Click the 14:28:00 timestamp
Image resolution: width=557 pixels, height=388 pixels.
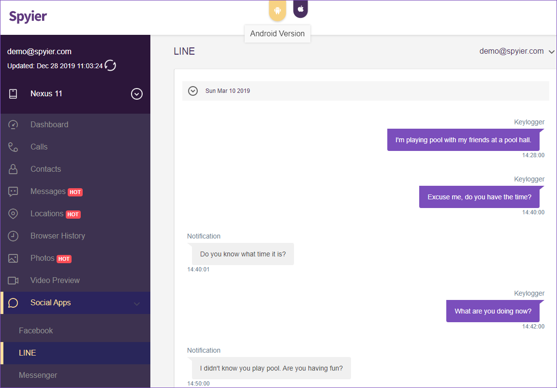pos(533,155)
